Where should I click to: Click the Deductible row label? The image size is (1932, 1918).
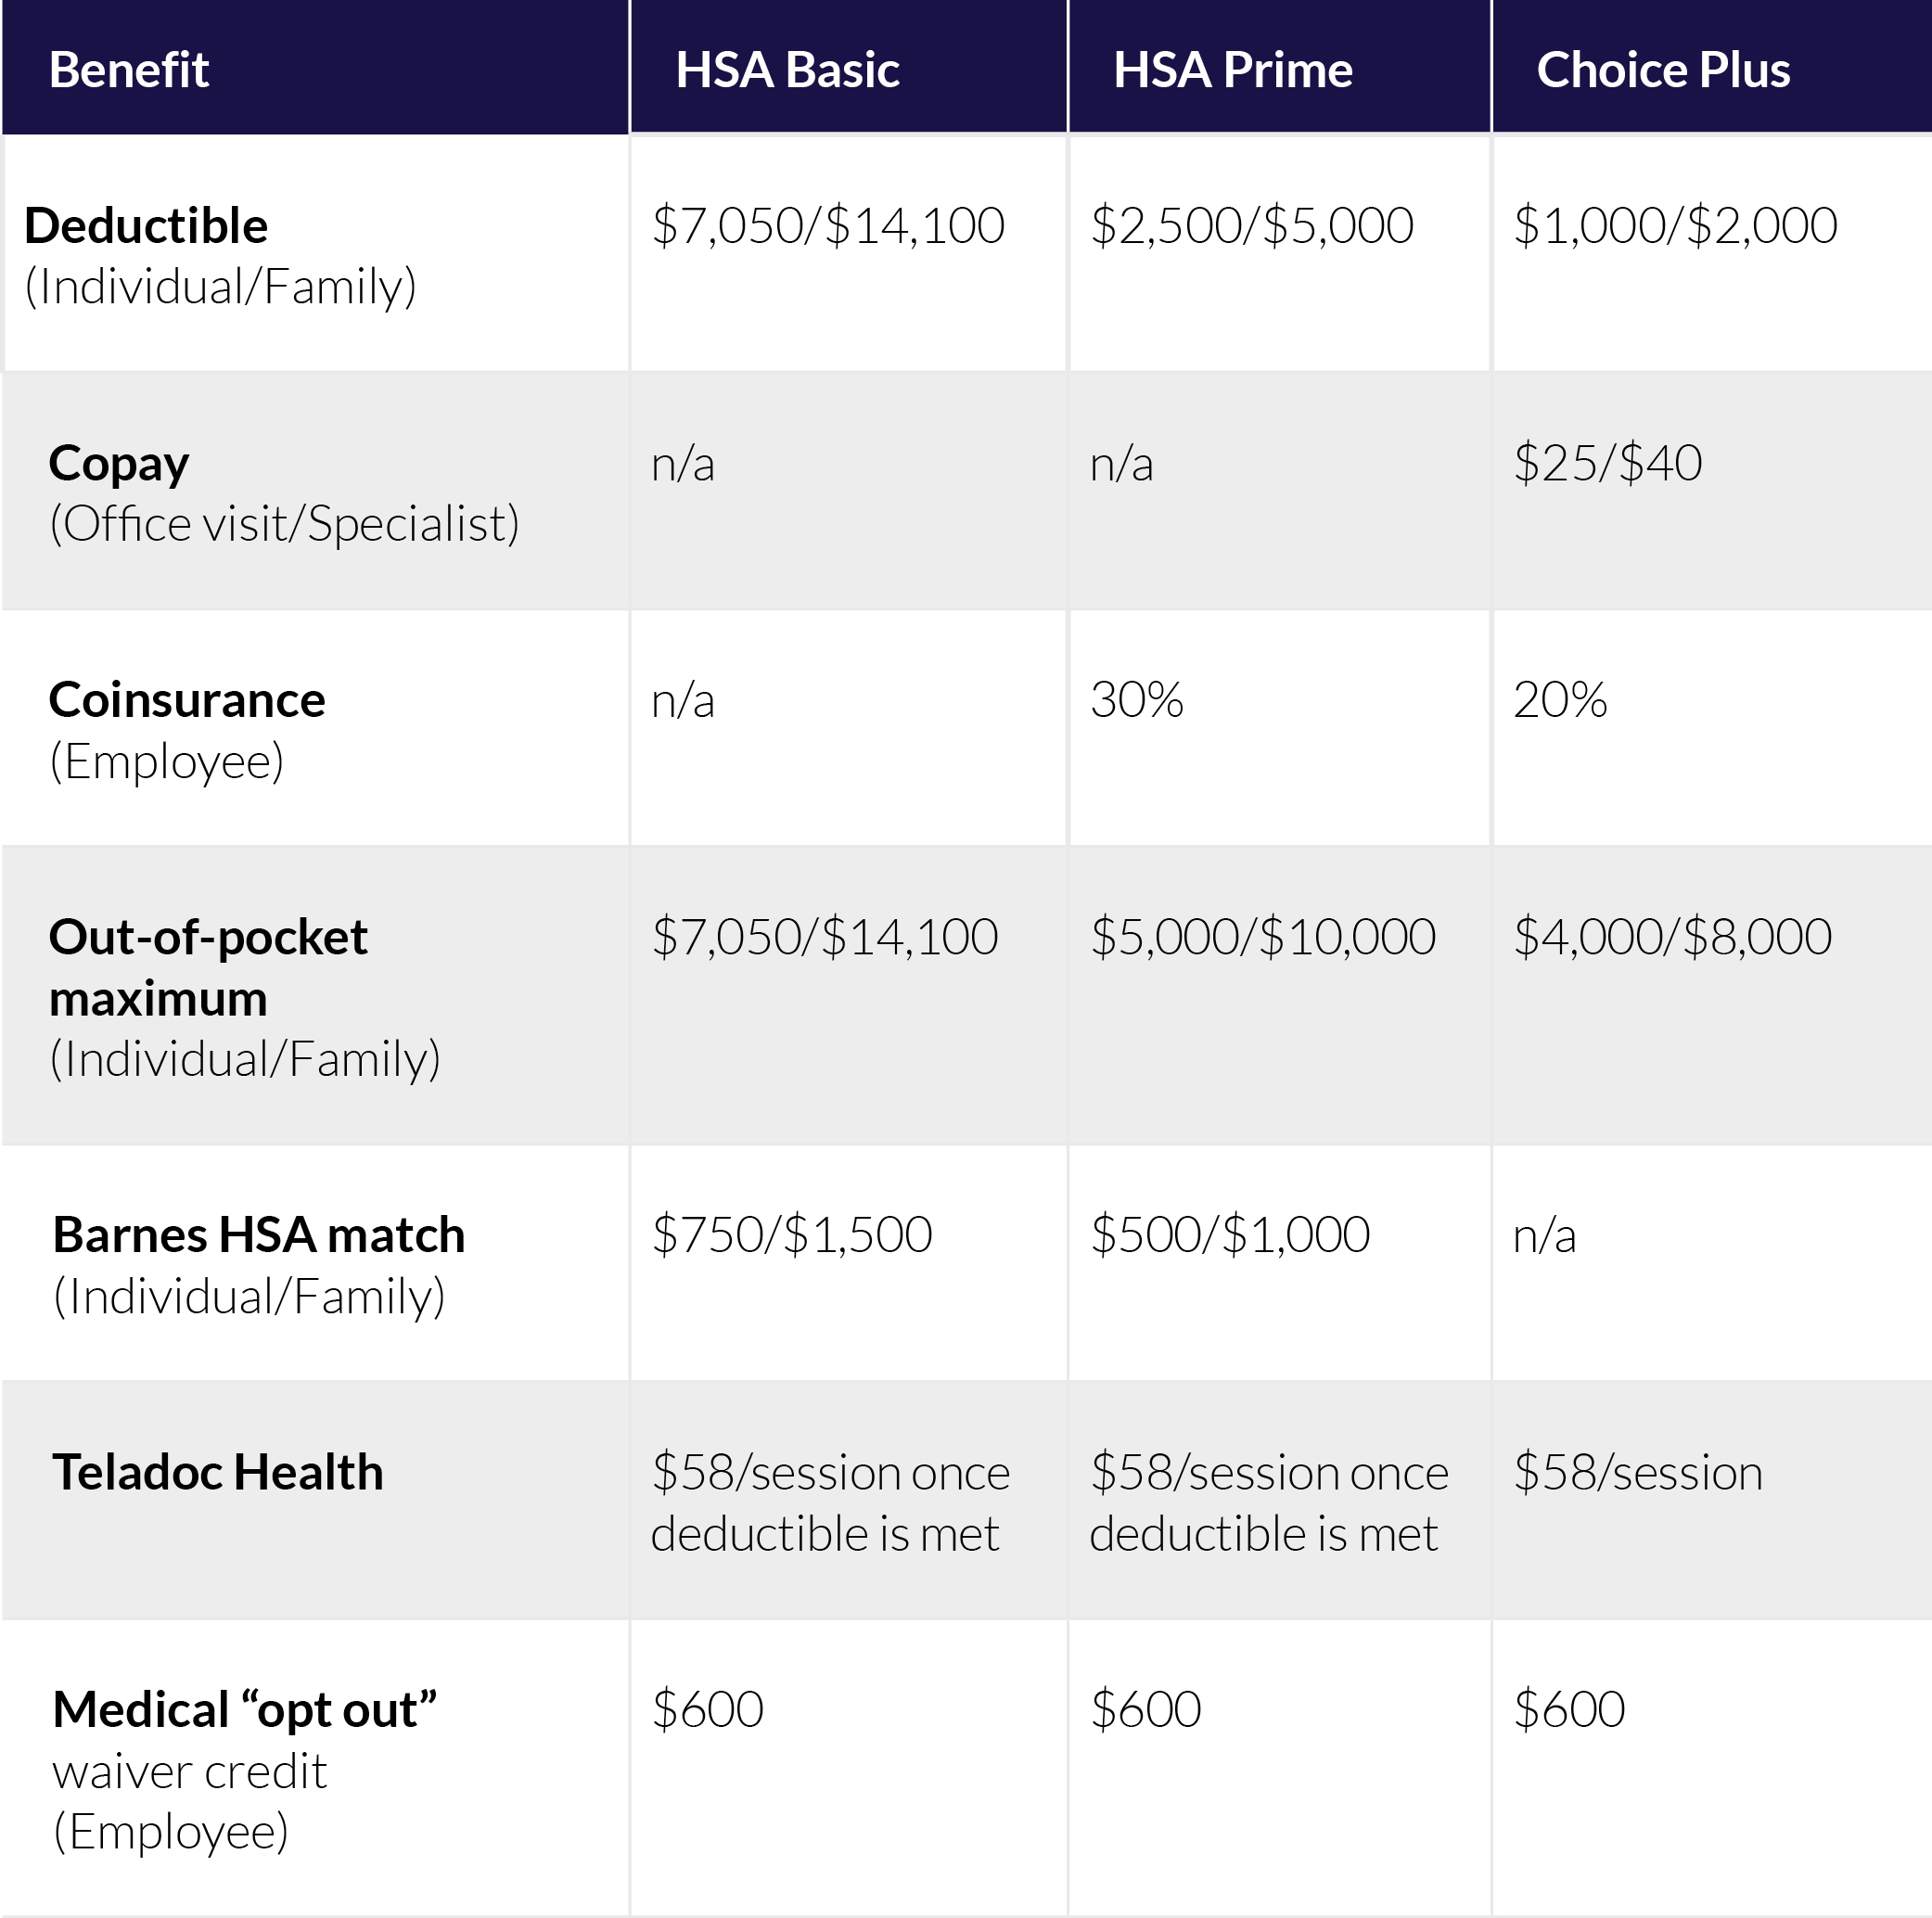[x=146, y=226]
